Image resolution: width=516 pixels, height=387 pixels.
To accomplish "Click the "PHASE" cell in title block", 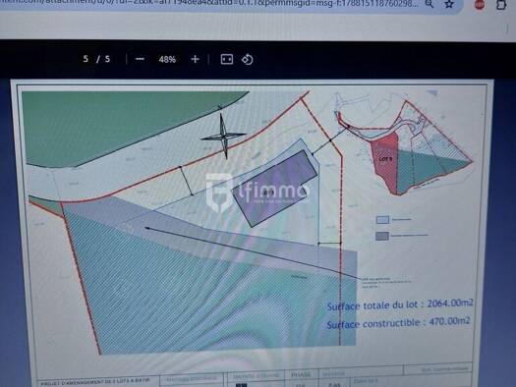I will point(301,374).
